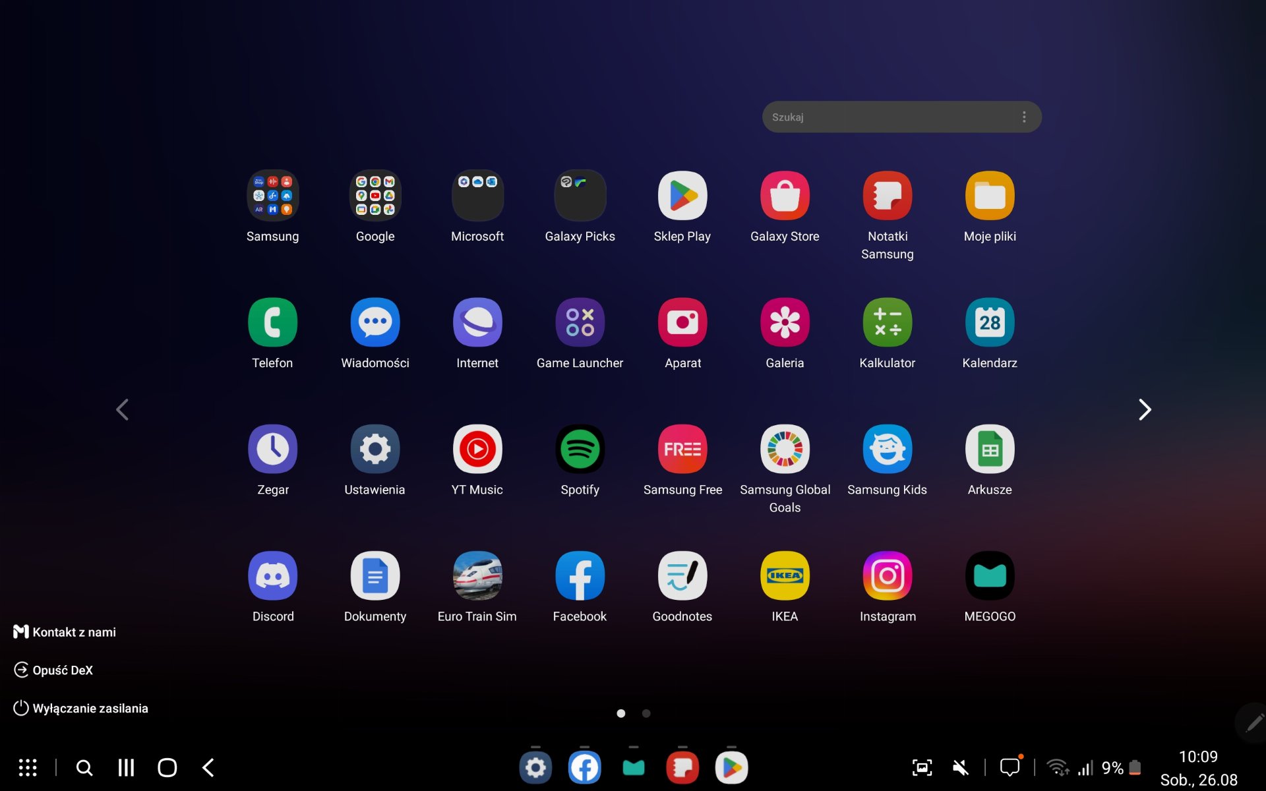Click the Szukaj search field
The width and height of the screenshot is (1266, 791).
(902, 117)
